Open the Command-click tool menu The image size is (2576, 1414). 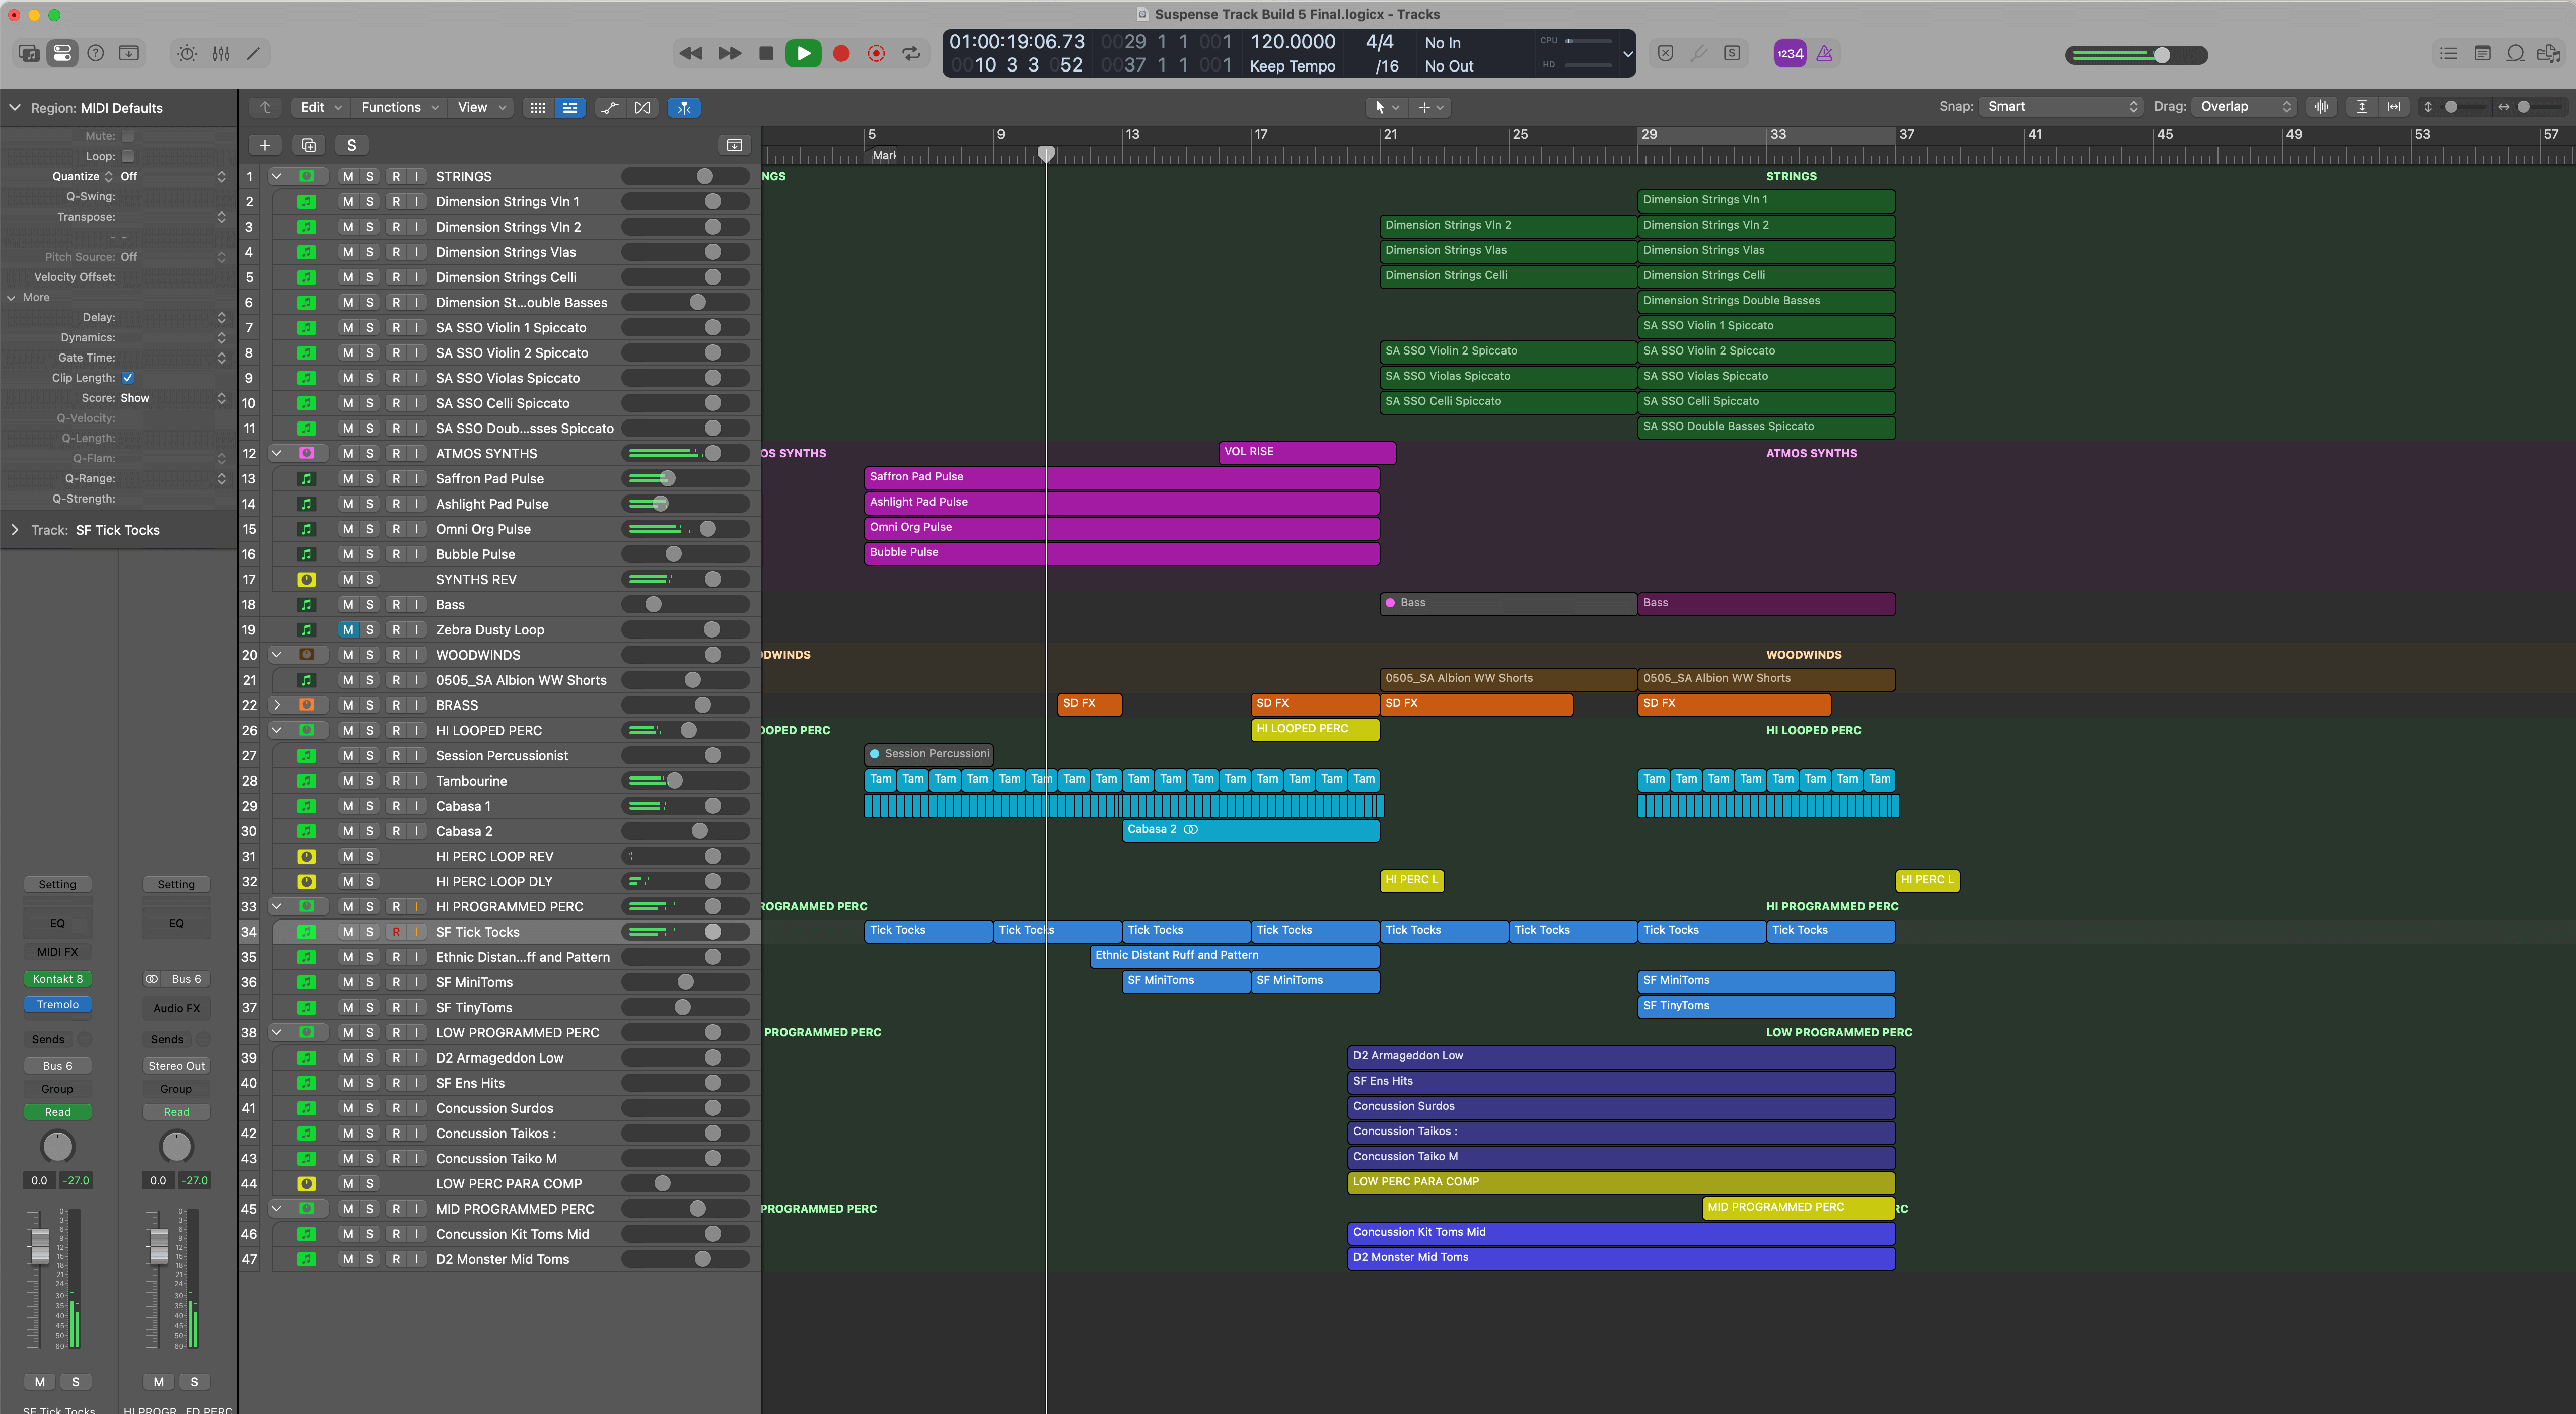1431,107
